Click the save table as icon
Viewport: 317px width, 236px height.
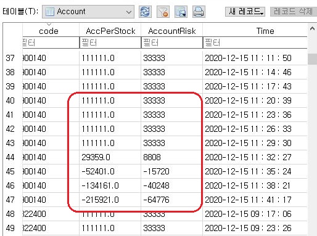coord(181,12)
